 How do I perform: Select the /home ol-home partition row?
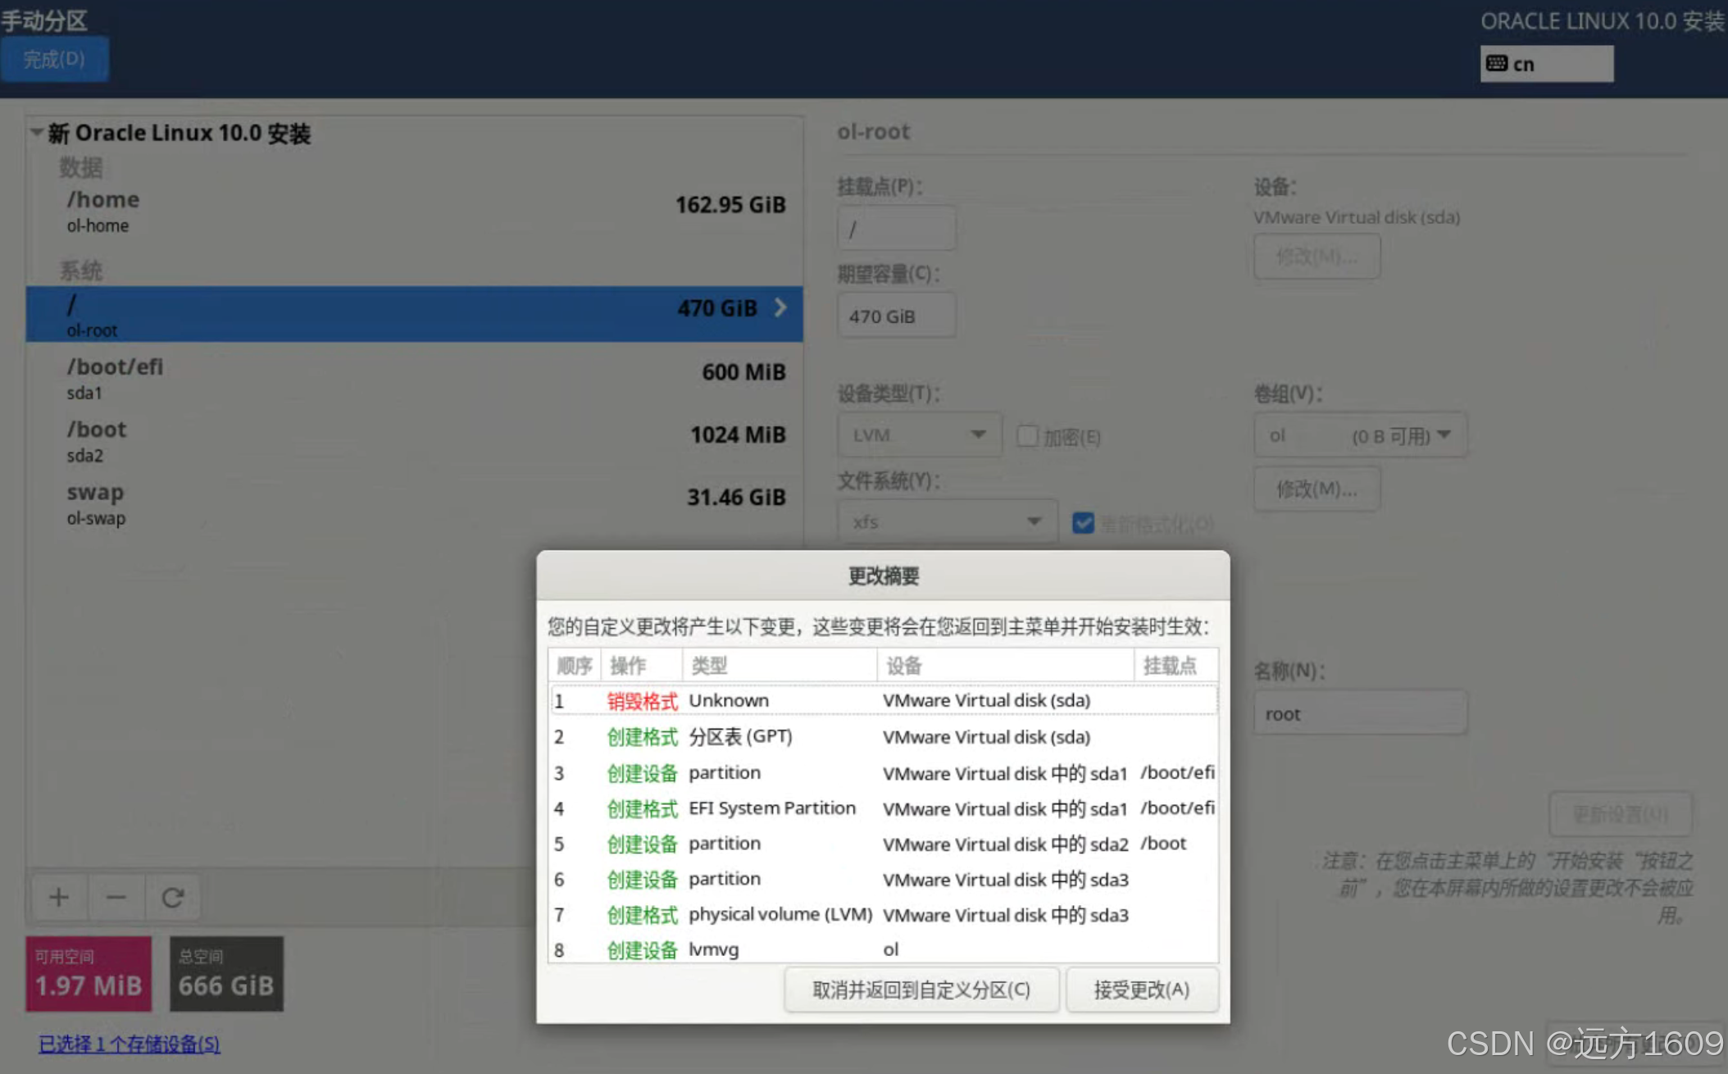(414, 211)
